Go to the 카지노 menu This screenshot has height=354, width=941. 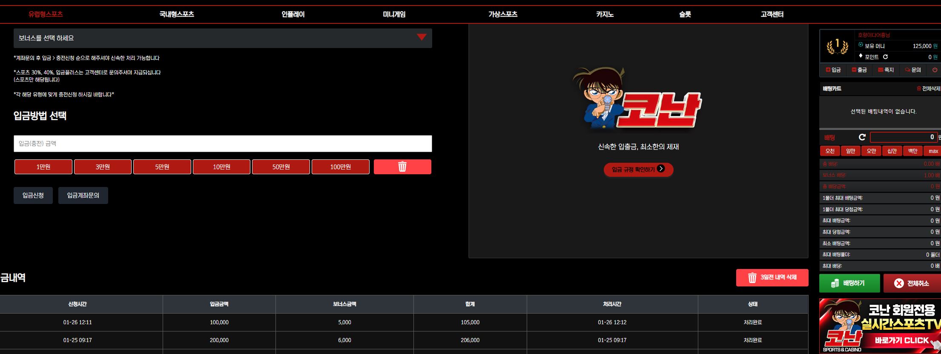point(605,14)
